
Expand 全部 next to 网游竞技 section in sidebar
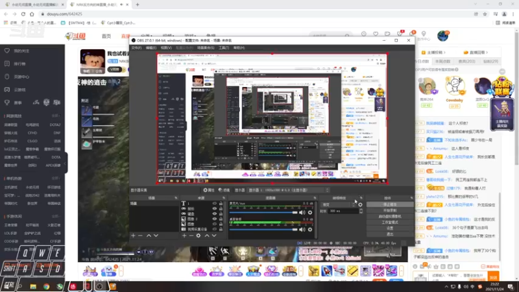point(56,116)
